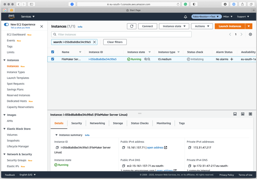Screen dimensions: 257x179
Task: Open the Actions dropdown
Action: [202, 26]
